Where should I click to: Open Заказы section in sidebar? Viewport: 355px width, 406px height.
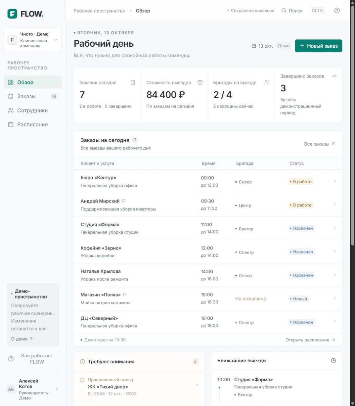click(x=33, y=96)
